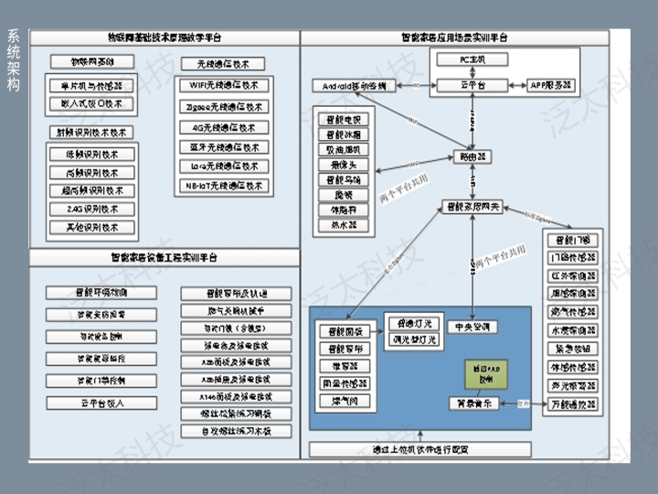Click the 4G无线通信技术 box
Viewport: 658px width, 494px height.
(x=223, y=126)
